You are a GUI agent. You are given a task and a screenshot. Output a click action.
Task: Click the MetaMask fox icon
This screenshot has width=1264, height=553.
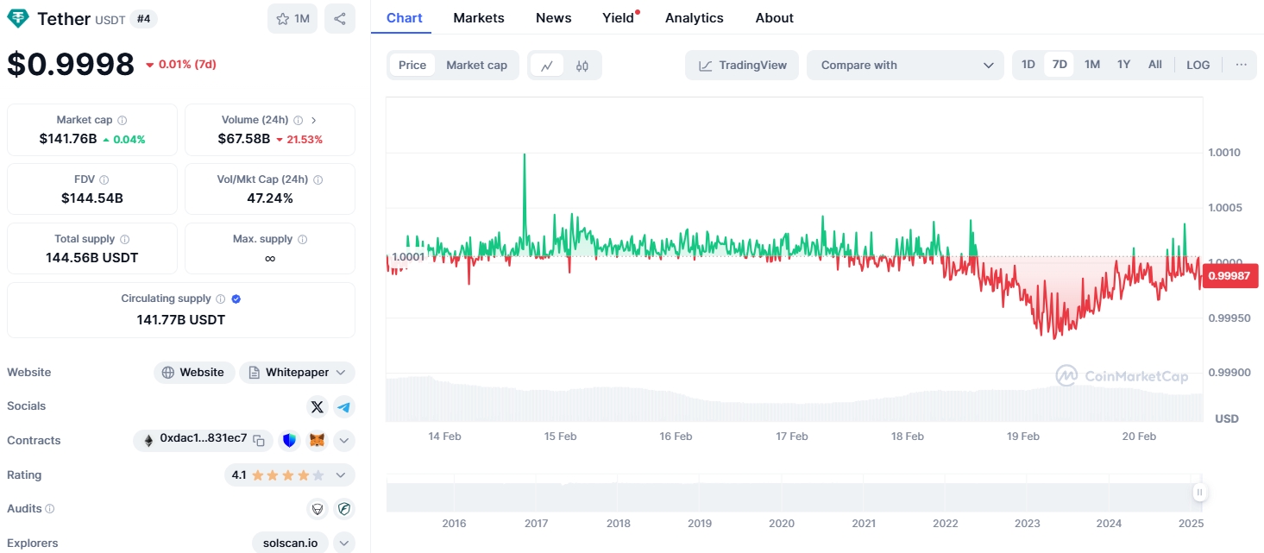coord(318,441)
